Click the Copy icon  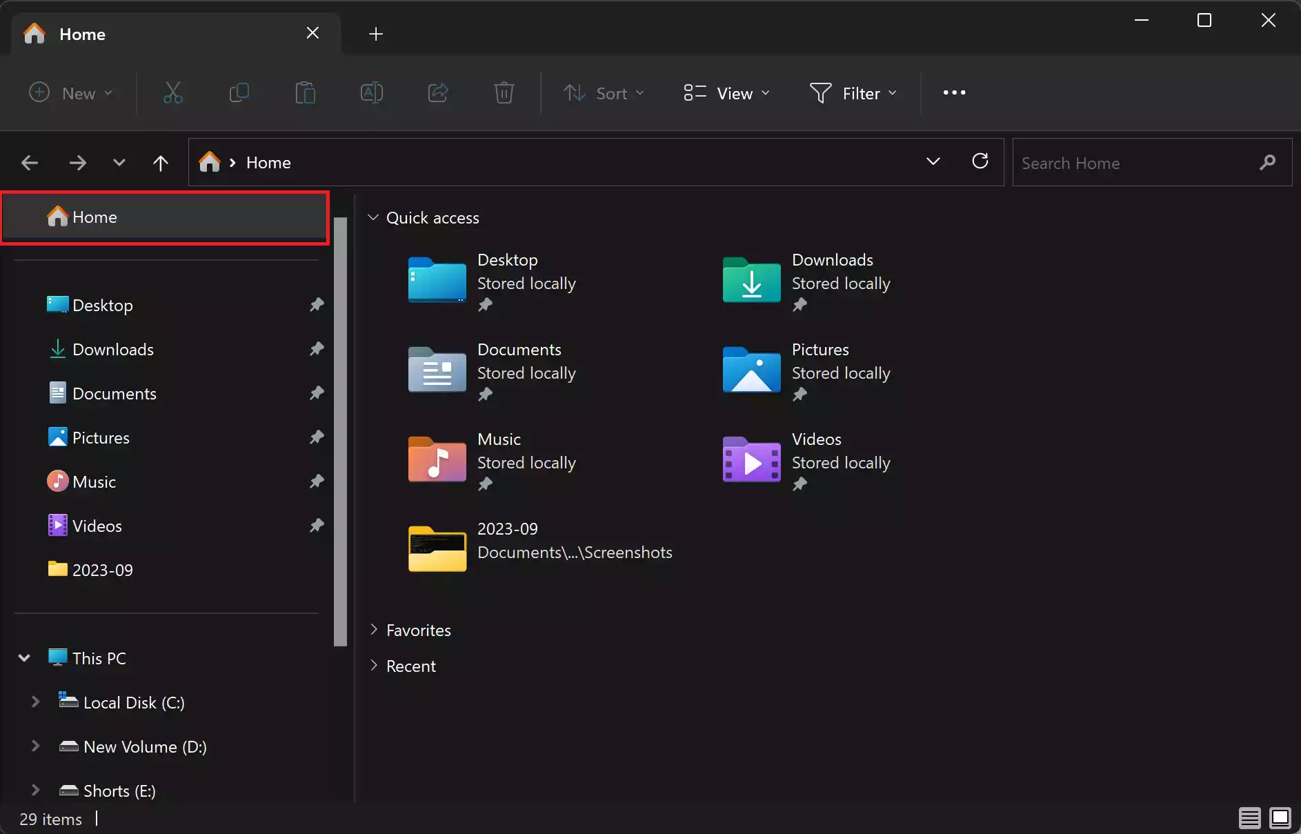point(238,92)
